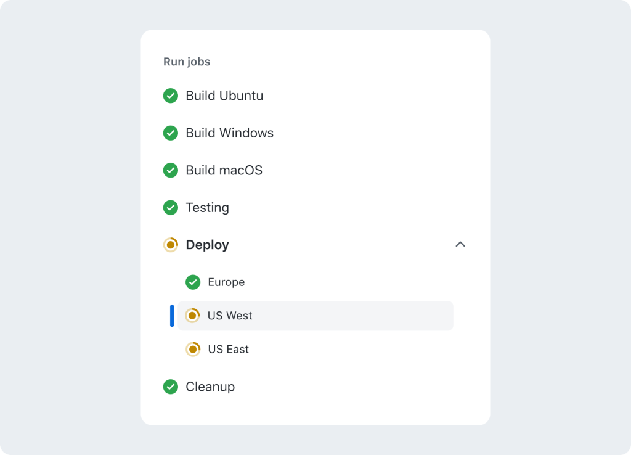Open the Build macOS job entry
631x455 pixels.
tap(224, 170)
